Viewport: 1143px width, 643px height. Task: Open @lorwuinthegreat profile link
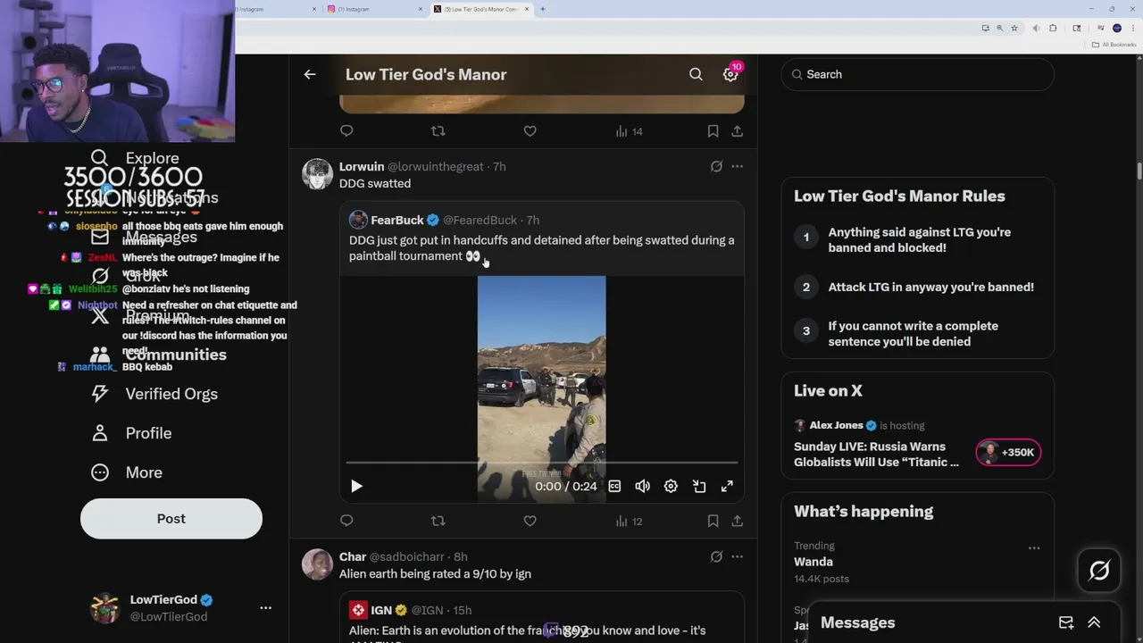[436, 166]
